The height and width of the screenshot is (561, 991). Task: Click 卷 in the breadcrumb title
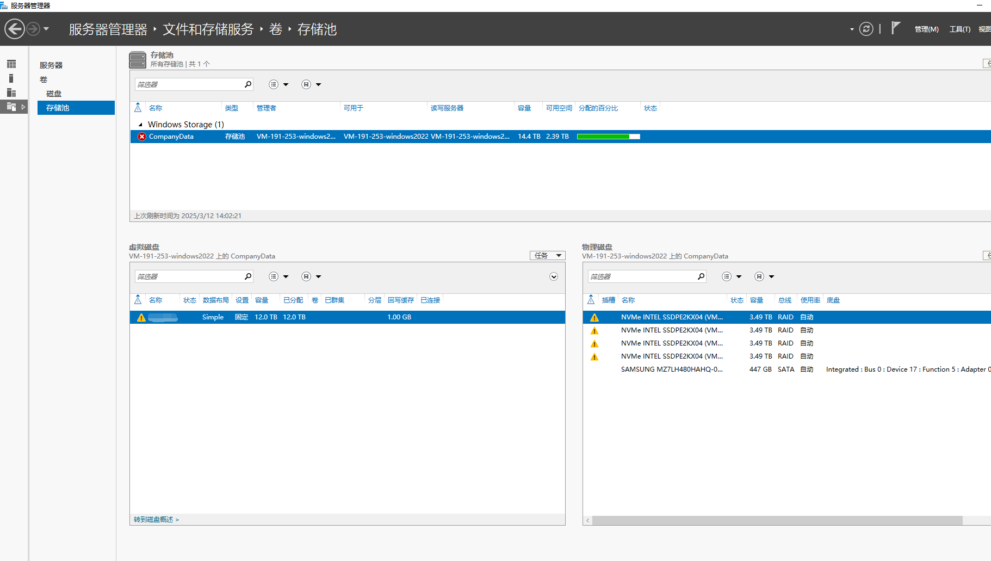[x=276, y=29]
